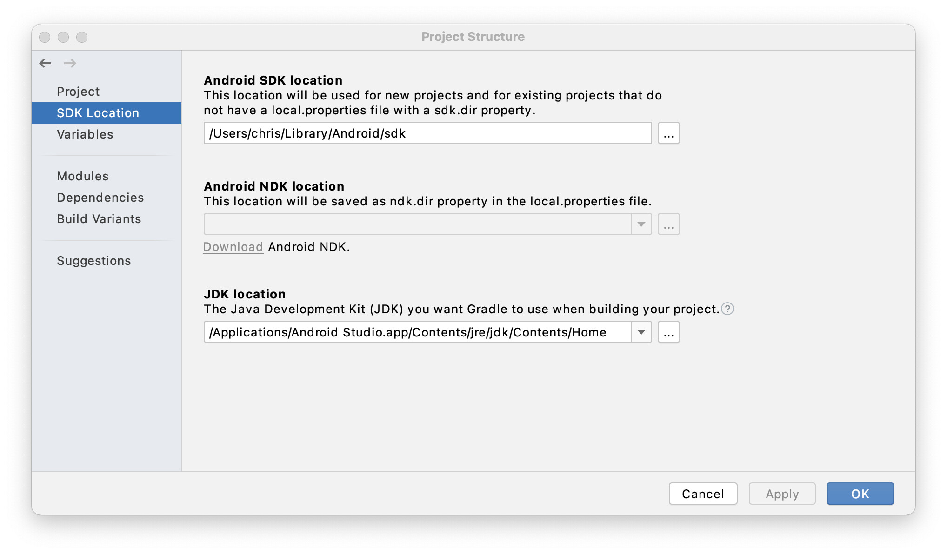
Task: Confirm with the OK button
Action: click(860, 494)
